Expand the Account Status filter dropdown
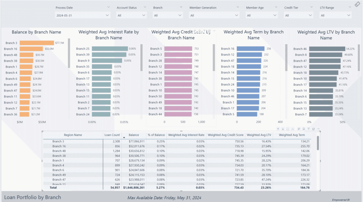This screenshot has width=363, height=202. point(144,15)
